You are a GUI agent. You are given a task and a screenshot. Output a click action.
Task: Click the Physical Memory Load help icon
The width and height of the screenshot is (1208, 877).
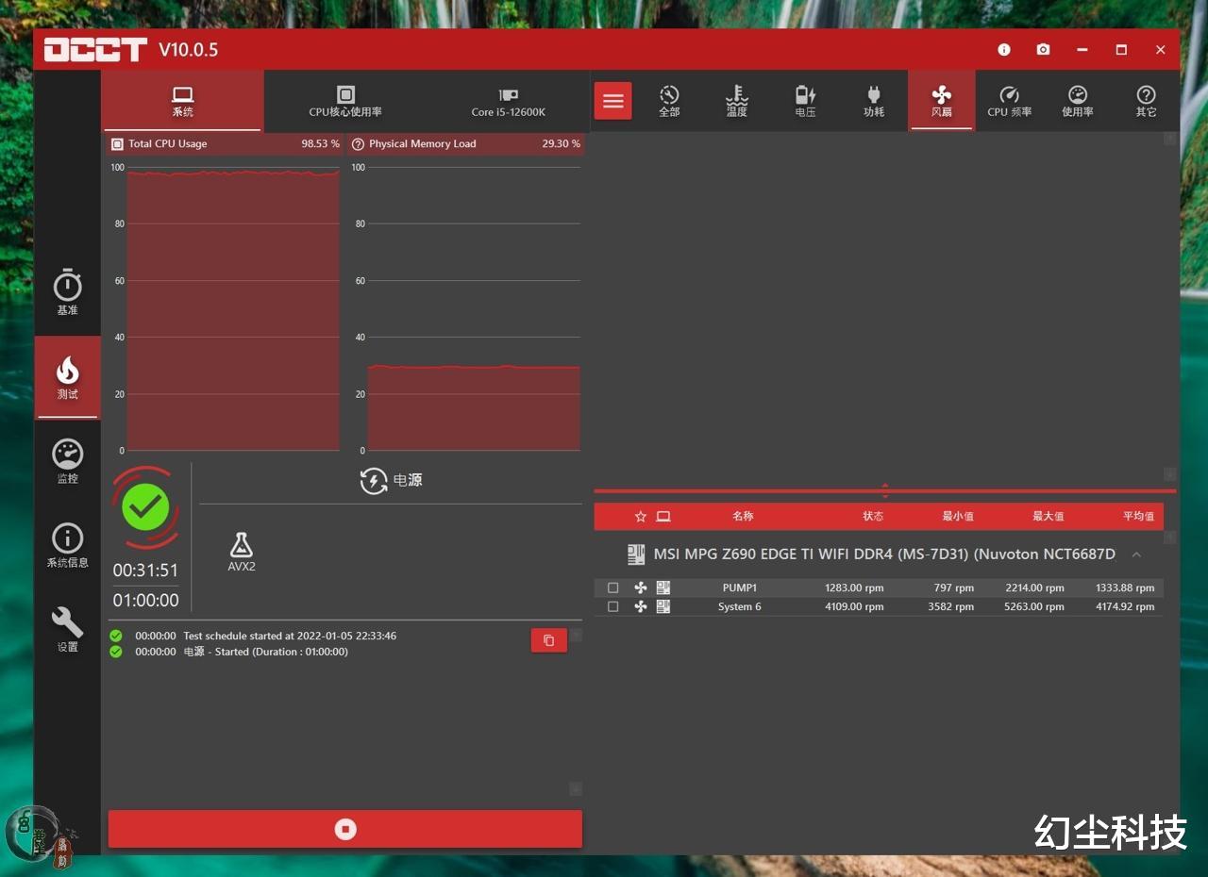(358, 144)
